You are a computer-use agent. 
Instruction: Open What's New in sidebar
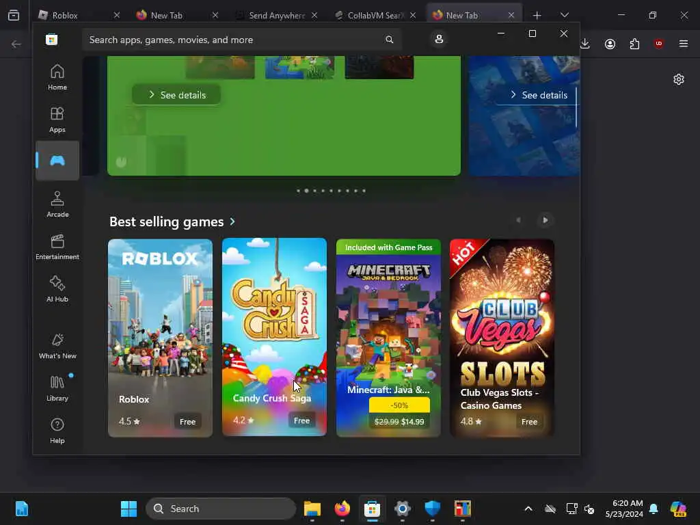[x=57, y=346]
